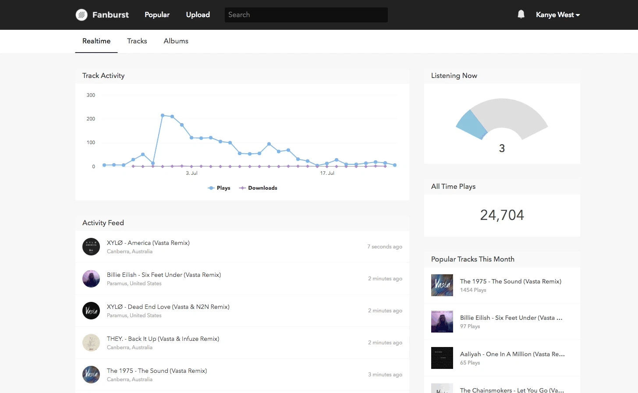The image size is (638, 393).
Task: Click The 1975 feed avatar
Action: (91, 375)
